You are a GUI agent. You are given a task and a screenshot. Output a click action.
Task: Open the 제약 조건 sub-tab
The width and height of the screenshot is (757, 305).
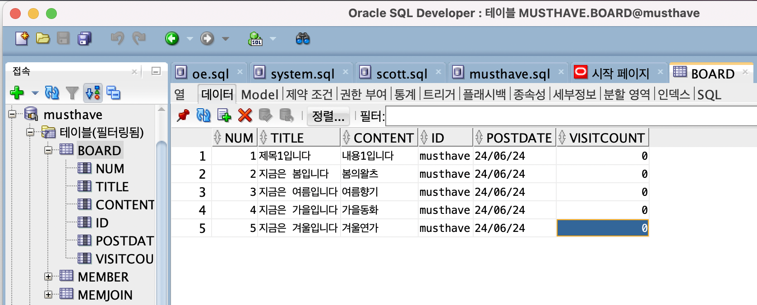tap(309, 94)
